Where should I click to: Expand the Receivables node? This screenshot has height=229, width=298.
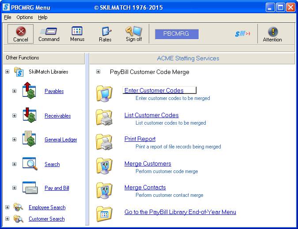pos(14,116)
